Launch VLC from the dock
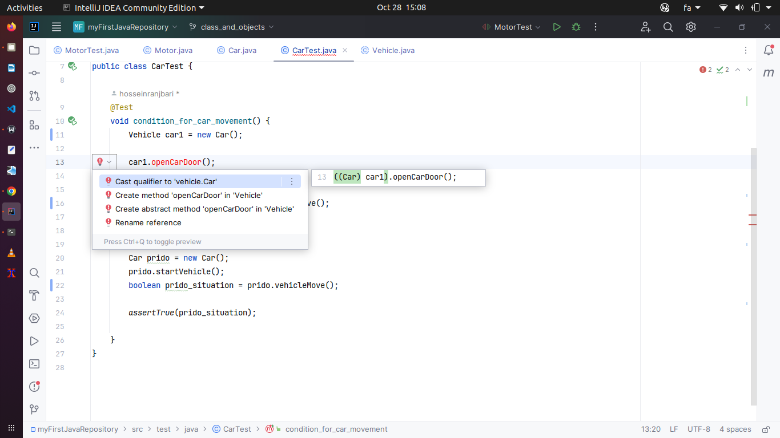The height and width of the screenshot is (438, 780). tap(11, 253)
